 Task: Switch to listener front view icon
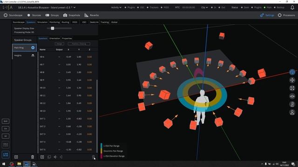[292, 112]
